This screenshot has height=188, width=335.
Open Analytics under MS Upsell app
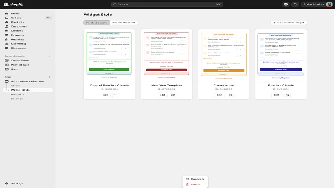tap(18, 94)
